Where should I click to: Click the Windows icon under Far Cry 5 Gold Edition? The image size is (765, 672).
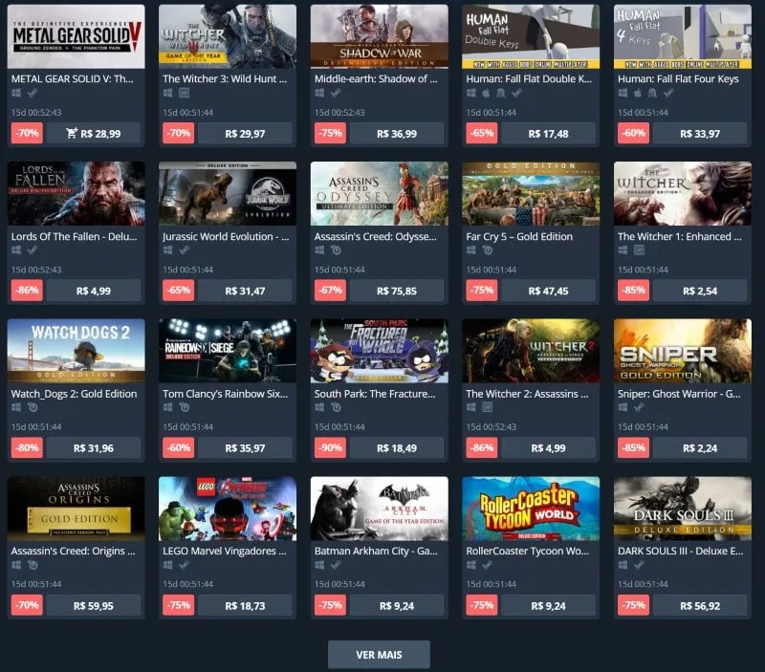point(471,250)
